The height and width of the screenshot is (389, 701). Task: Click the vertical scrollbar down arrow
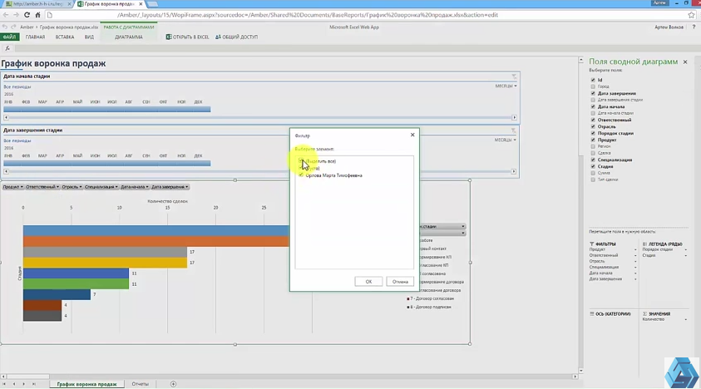point(580,370)
